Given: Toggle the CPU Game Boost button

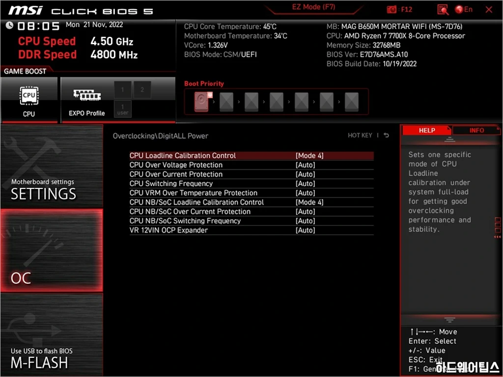Looking at the screenshot, I should (29, 100).
